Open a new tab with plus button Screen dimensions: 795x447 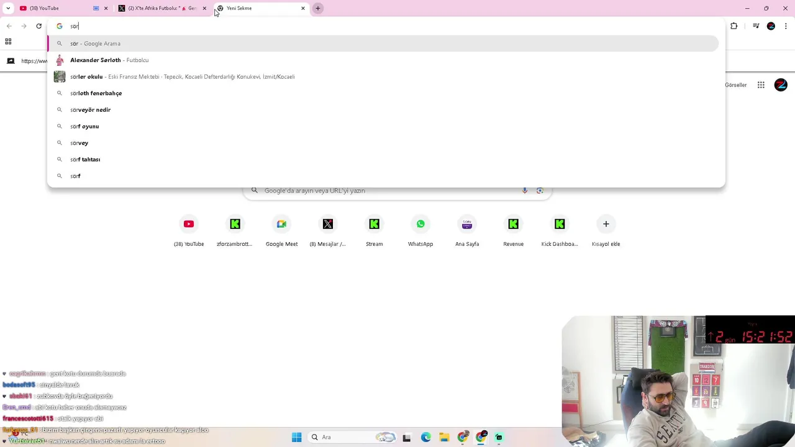(x=318, y=8)
